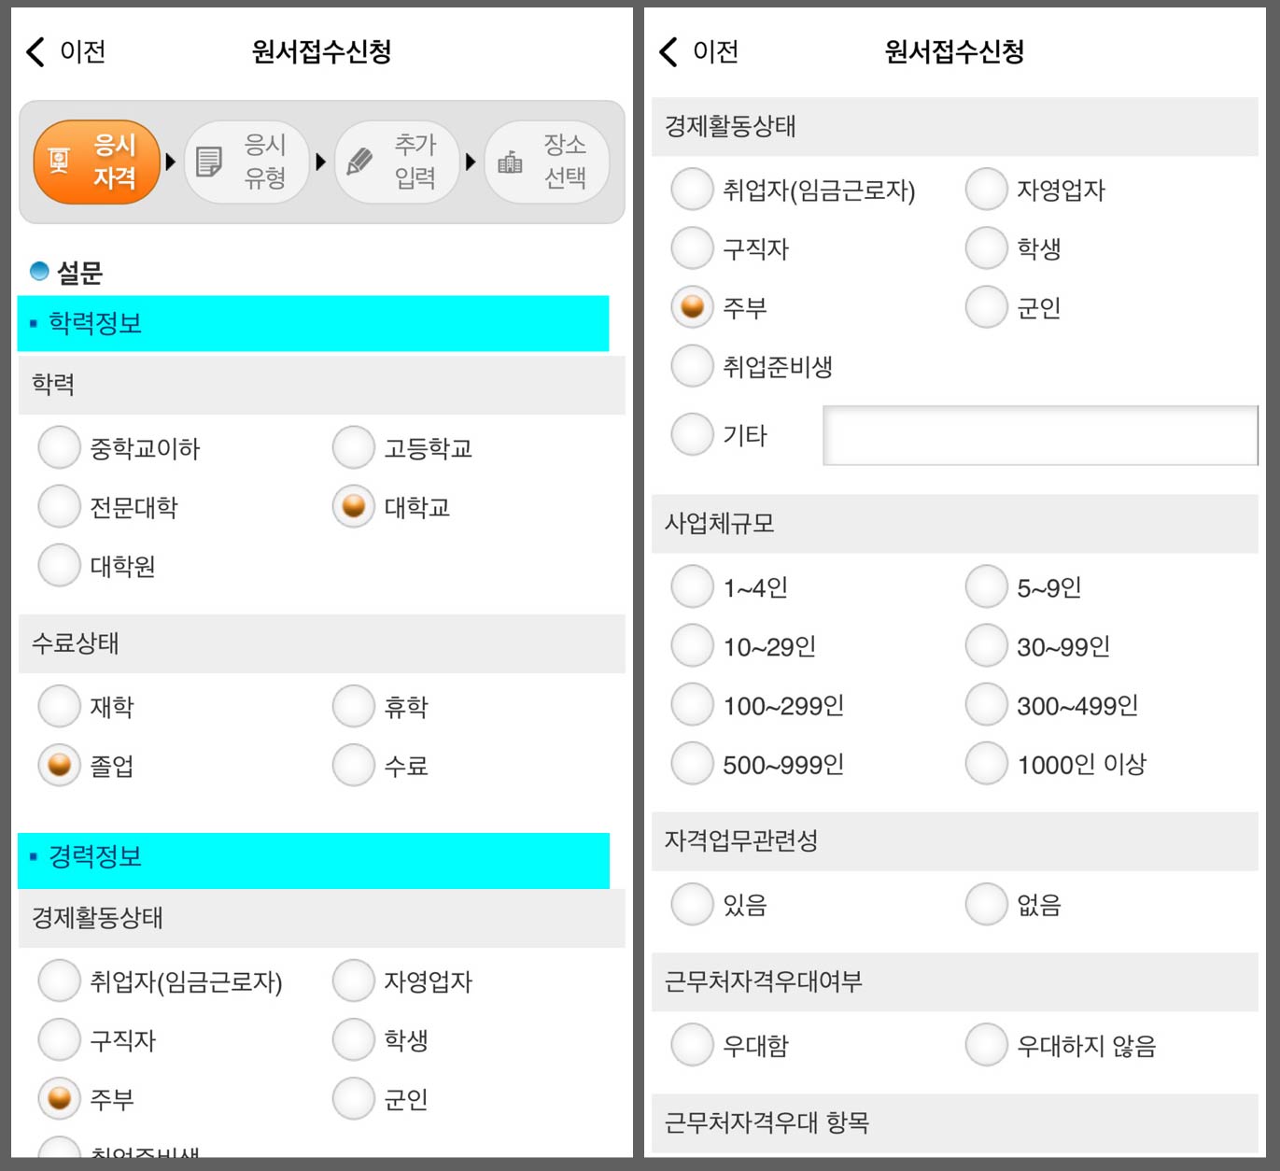Select 우대하지 않음 option

point(986,1045)
